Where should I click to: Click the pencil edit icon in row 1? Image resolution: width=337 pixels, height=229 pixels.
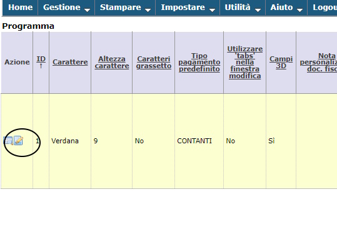19,141
